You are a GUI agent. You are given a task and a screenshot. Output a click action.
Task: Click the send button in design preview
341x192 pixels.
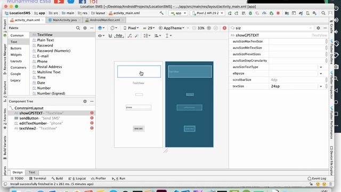point(139,129)
